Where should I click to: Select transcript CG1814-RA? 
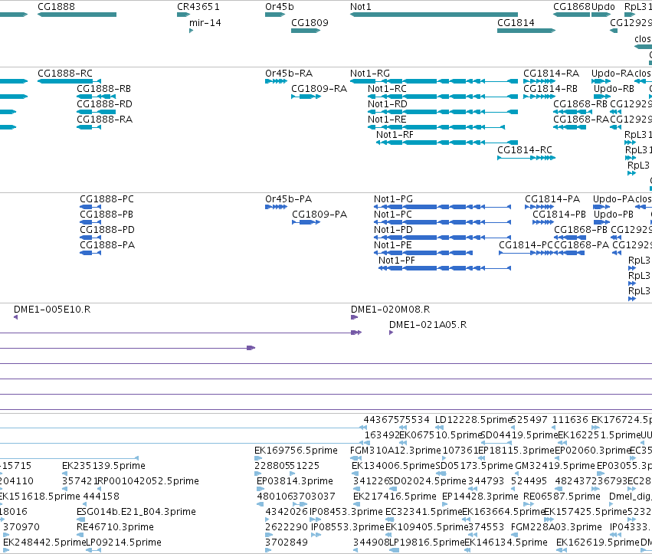539,81
